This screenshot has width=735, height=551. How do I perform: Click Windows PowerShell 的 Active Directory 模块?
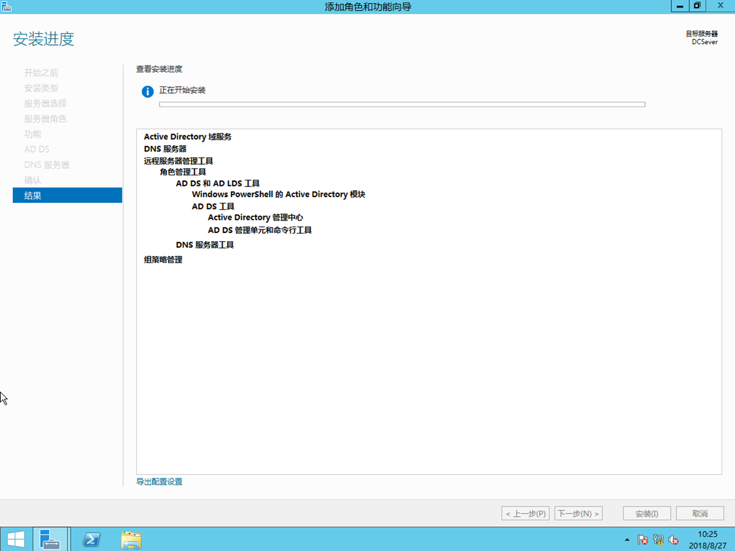(279, 195)
